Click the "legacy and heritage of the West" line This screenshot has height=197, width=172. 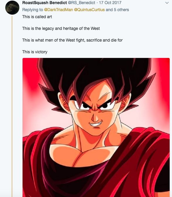61,28
